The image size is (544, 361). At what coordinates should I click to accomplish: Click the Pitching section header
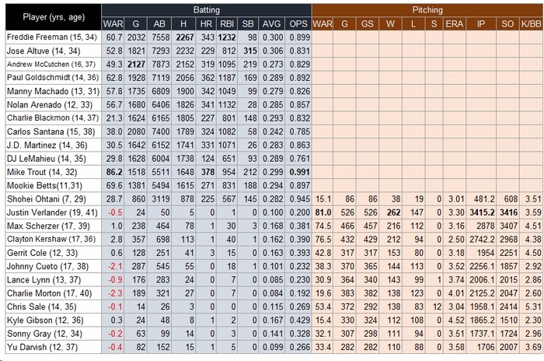427,10
